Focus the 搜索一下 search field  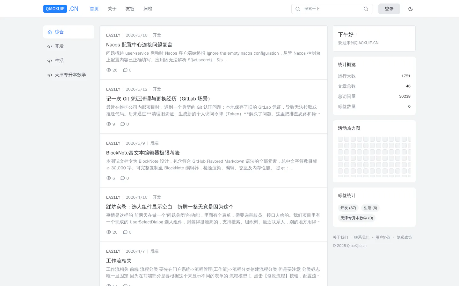[331, 9]
